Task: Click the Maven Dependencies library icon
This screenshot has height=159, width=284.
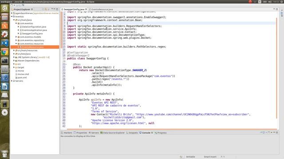Action: pyautogui.click(x=16, y=61)
